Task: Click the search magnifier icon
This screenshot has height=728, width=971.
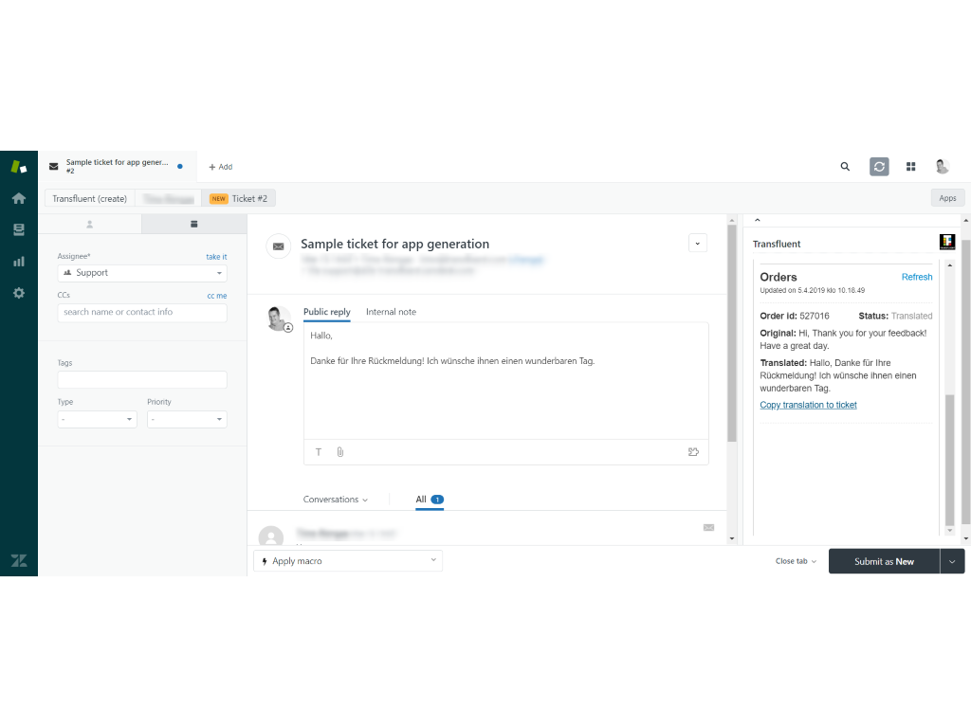Action: (845, 167)
